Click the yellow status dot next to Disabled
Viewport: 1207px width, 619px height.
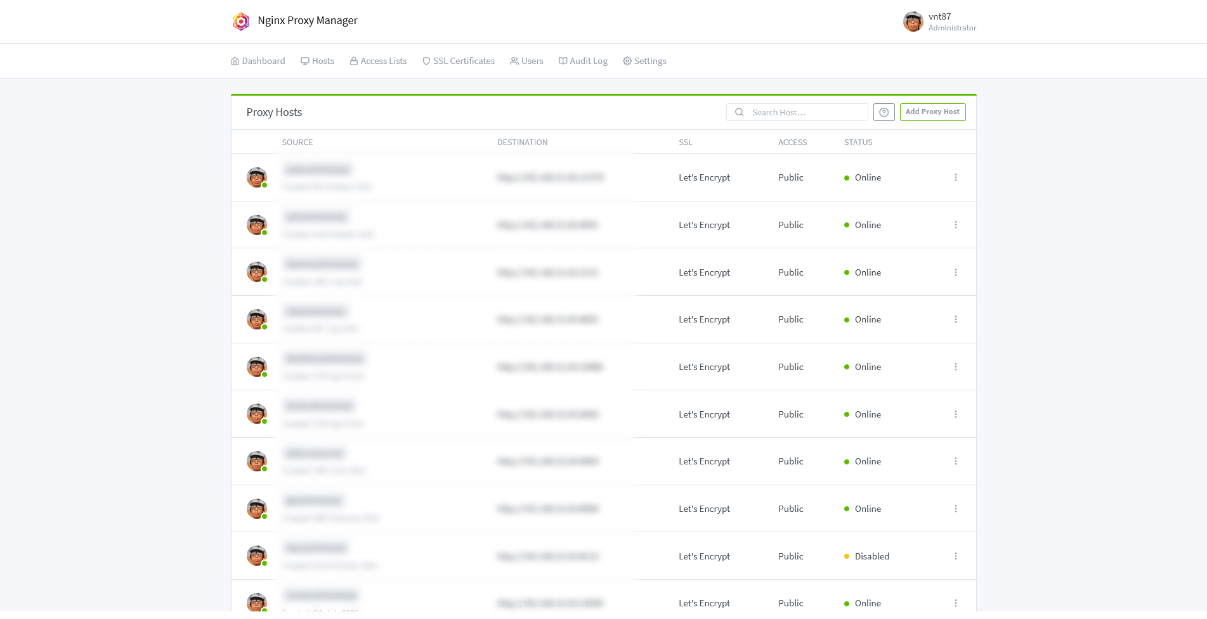click(847, 556)
